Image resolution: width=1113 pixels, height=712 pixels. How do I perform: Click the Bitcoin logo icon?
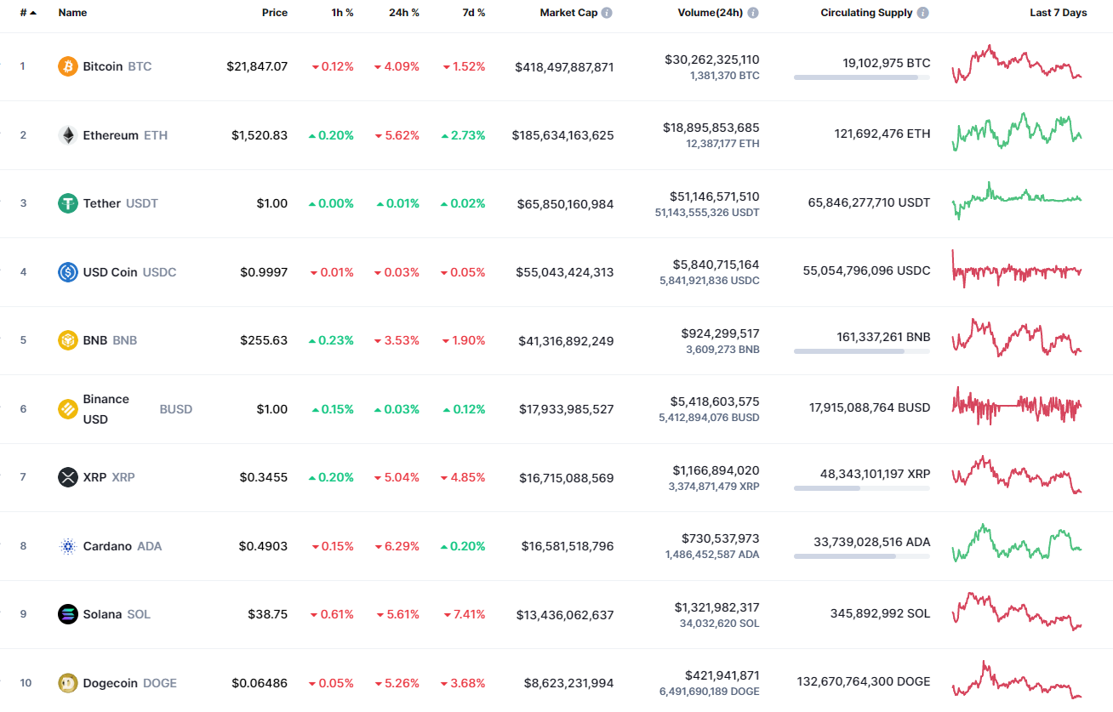(x=66, y=66)
